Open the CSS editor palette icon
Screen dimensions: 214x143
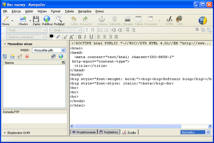[179, 19]
